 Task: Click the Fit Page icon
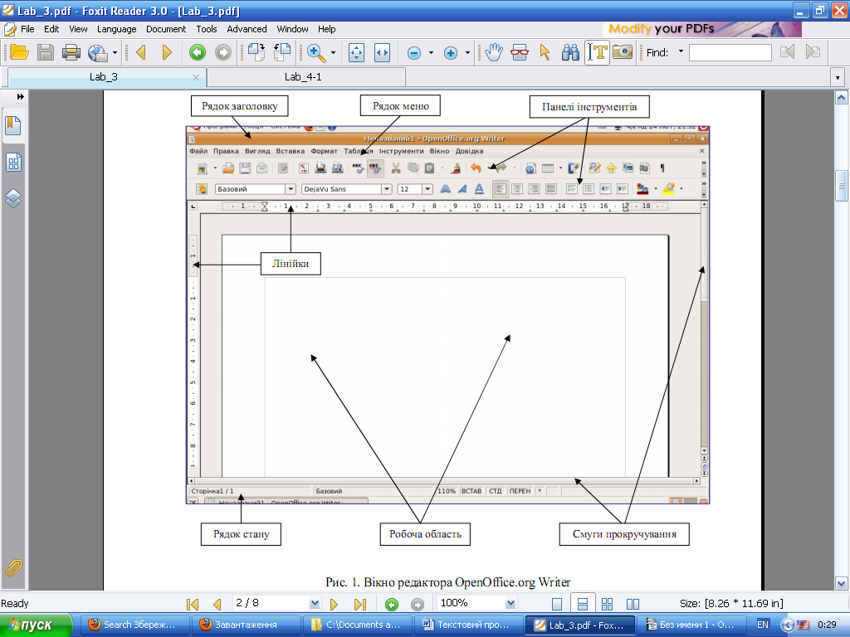click(356, 52)
